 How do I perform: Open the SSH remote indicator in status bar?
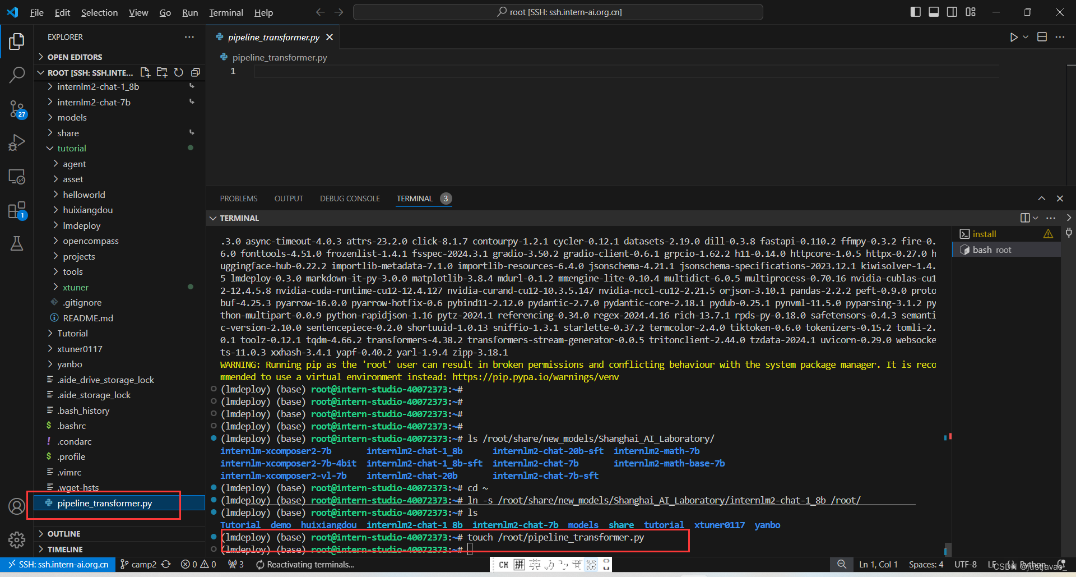[x=58, y=564]
